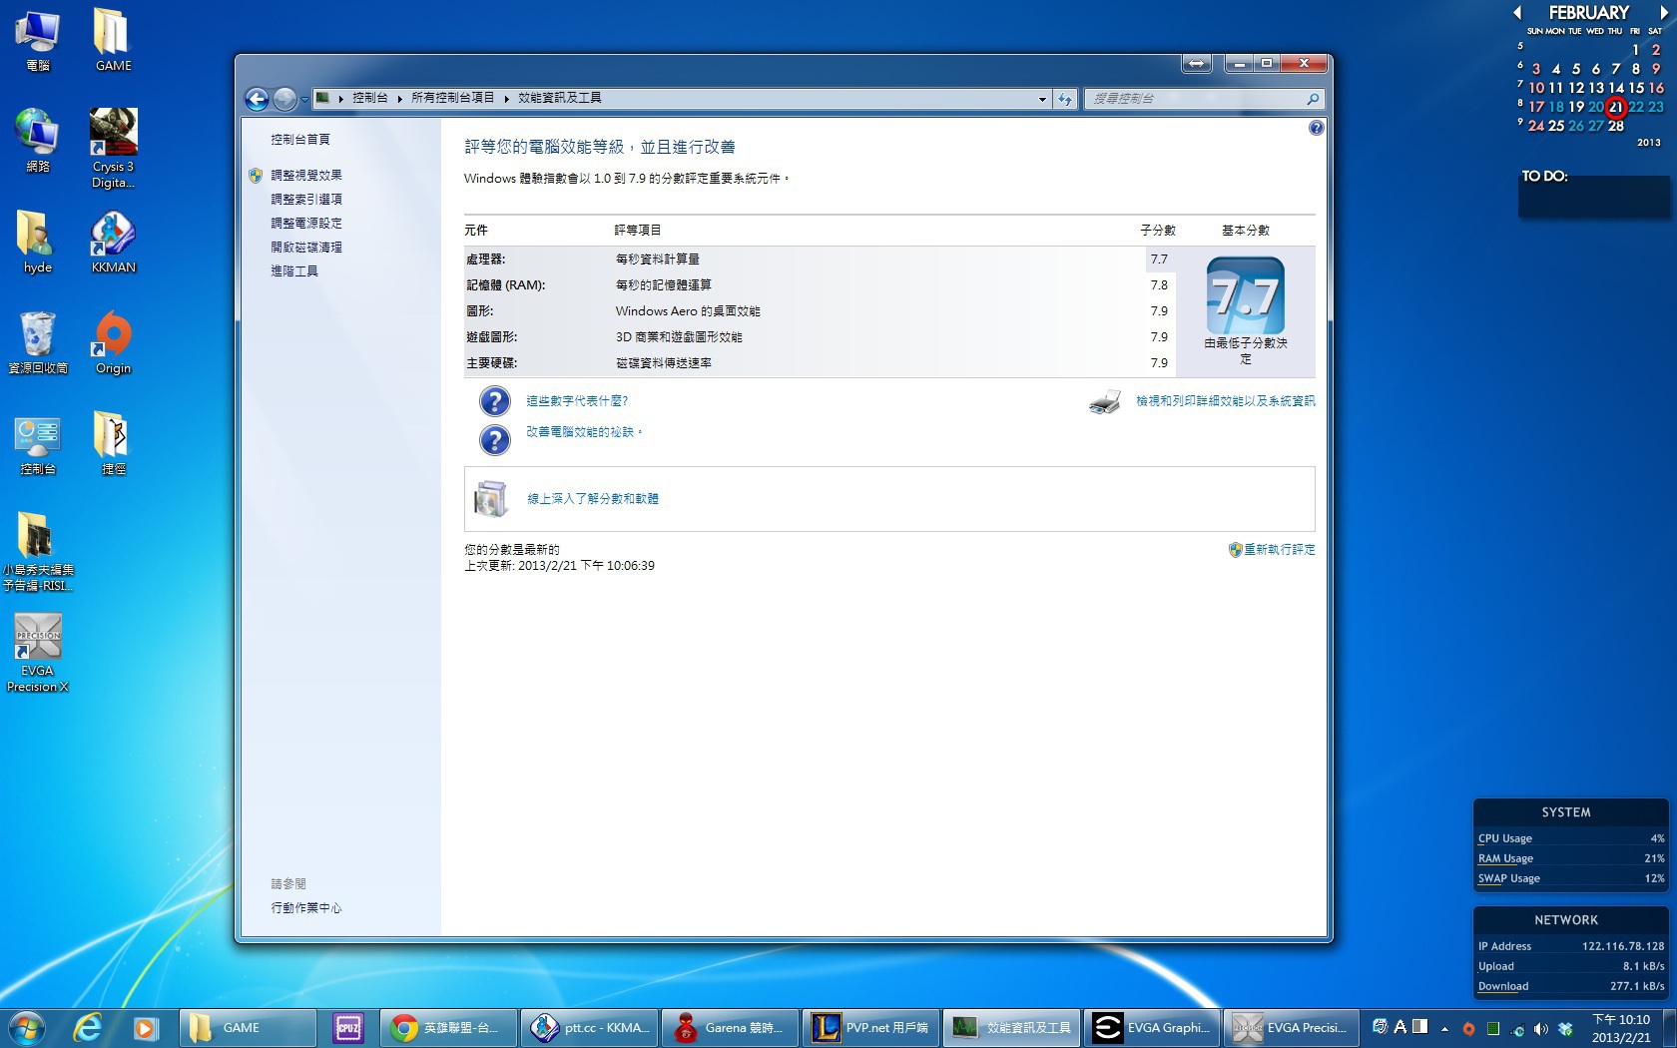Expand the address bar history dropdown arrow
1677x1048 pixels.
[1042, 99]
